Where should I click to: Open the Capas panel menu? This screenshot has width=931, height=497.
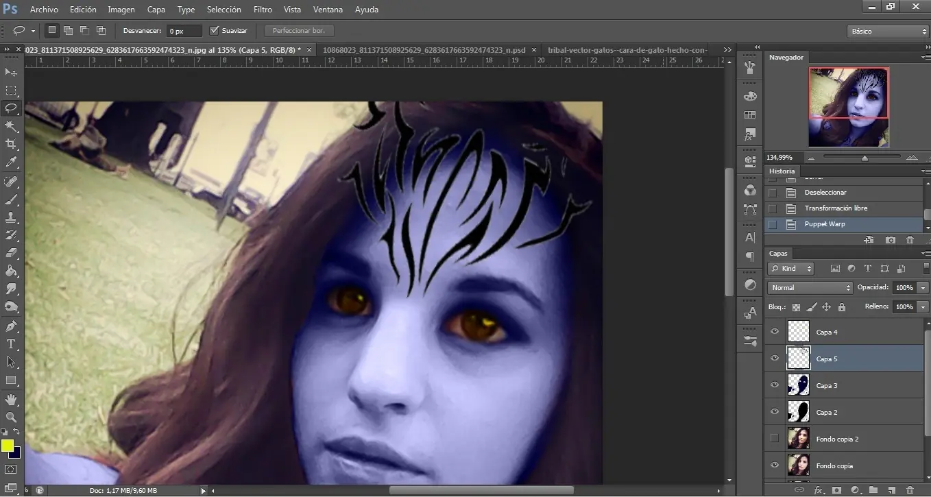click(x=926, y=254)
